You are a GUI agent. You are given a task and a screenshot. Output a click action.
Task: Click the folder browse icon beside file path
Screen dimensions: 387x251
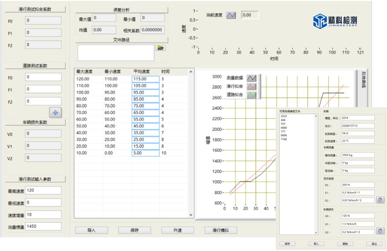pos(160,48)
